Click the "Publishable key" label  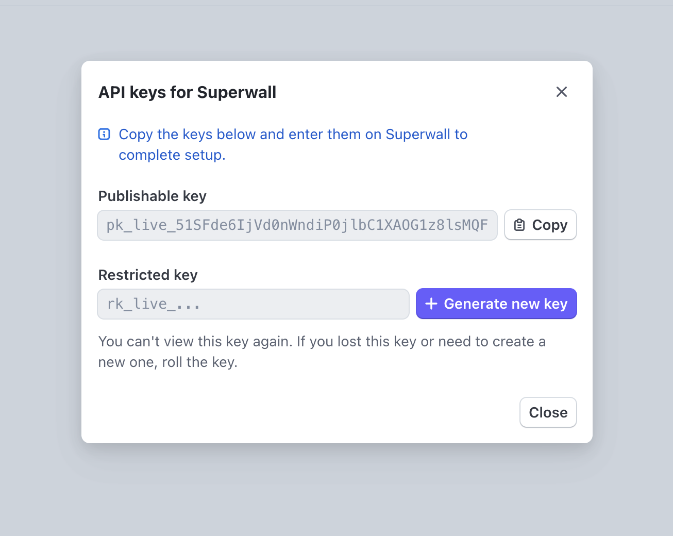click(x=152, y=196)
